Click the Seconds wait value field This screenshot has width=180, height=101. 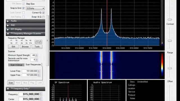(x=33, y=60)
